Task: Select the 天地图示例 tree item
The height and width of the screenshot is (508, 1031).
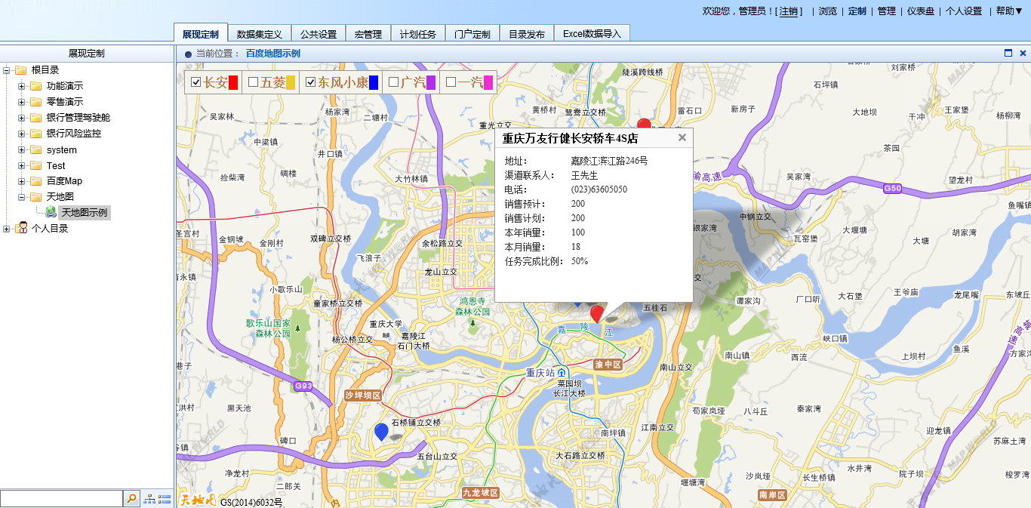Action: (85, 213)
